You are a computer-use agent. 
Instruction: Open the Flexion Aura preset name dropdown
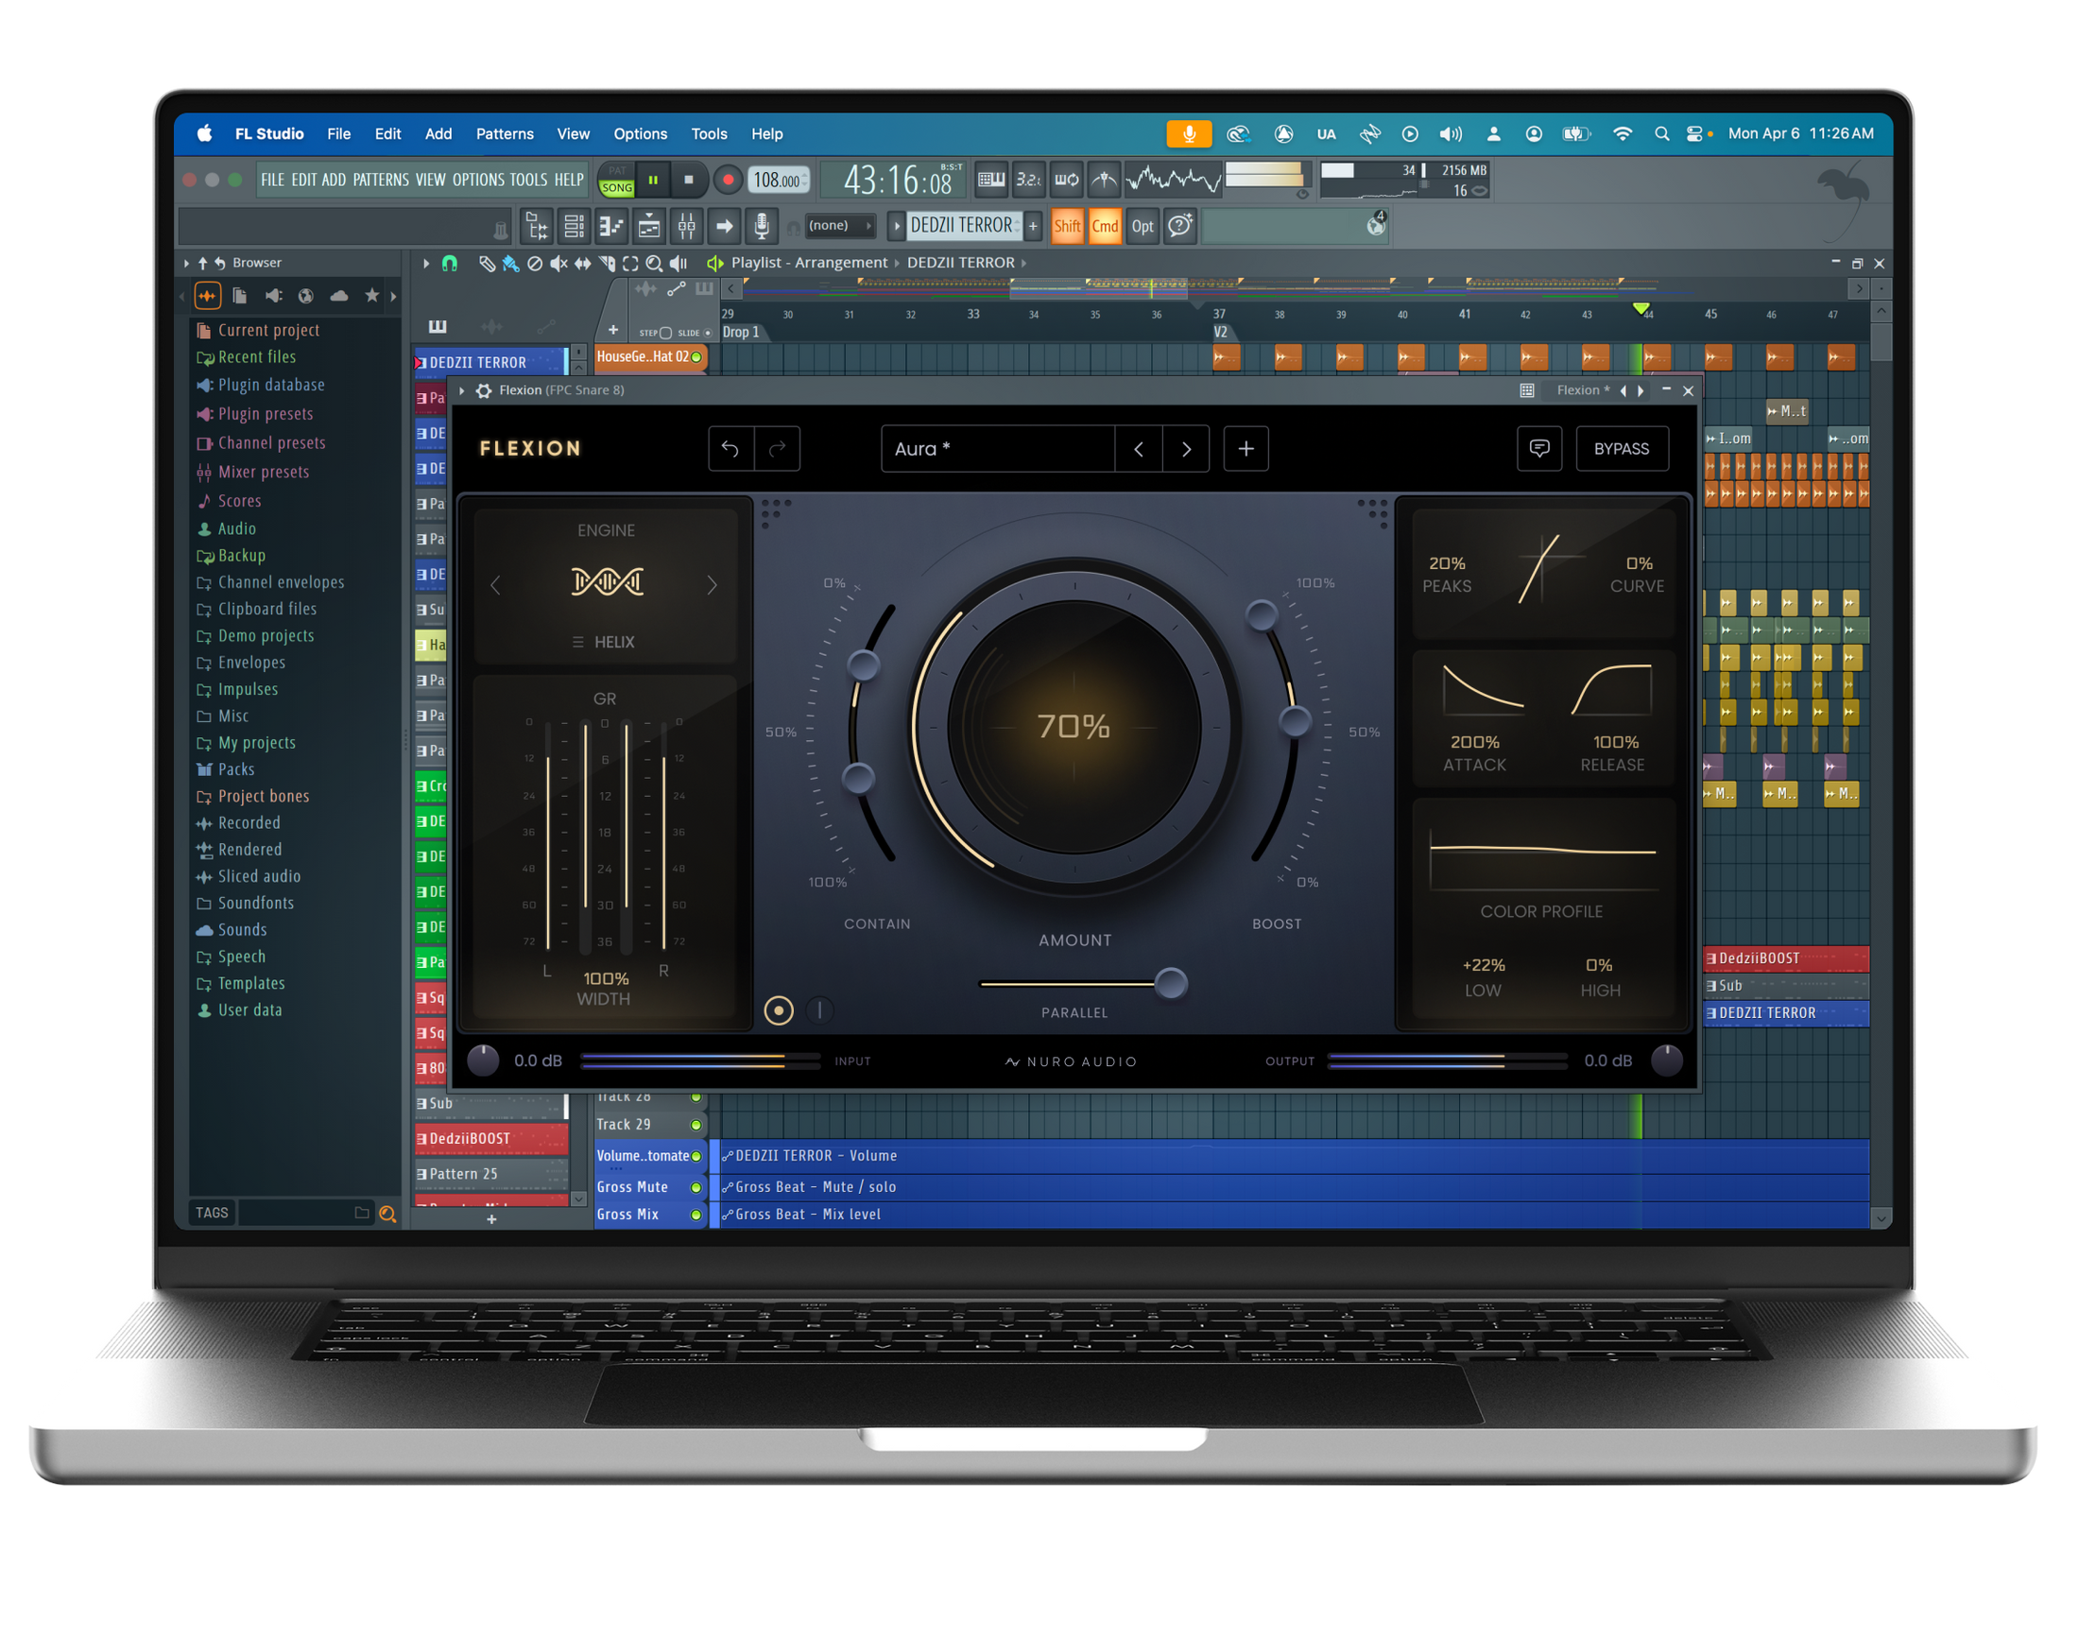pos(998,449)
